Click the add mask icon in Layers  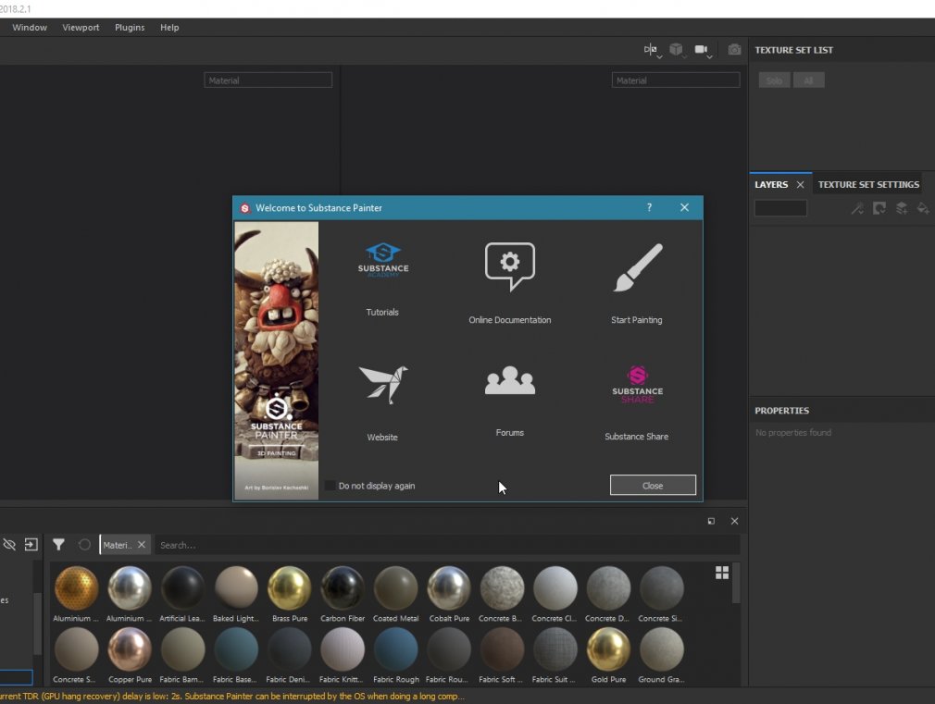(x=879, y=208)
